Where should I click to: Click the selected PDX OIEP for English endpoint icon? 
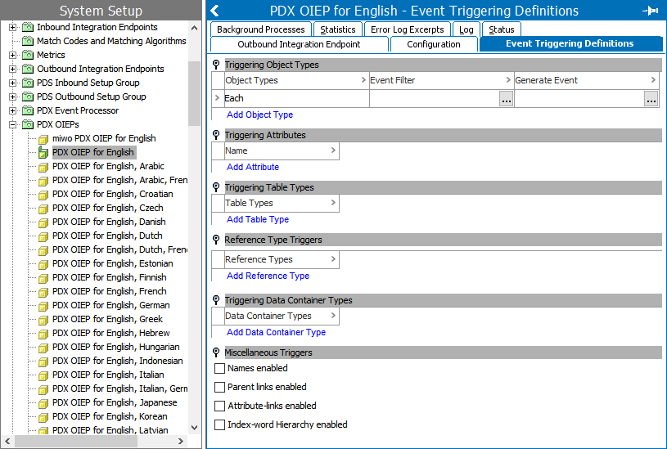tap(43, 153)
